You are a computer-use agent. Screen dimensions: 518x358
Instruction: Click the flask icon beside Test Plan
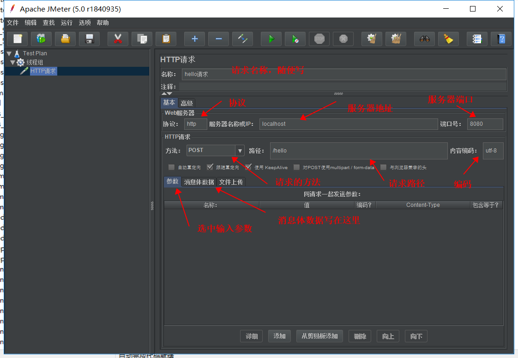[17, 53]
